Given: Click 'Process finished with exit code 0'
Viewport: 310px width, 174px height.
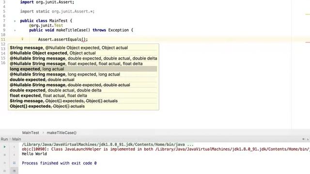Looking at the screenshot, I should (x=59, y=163).
